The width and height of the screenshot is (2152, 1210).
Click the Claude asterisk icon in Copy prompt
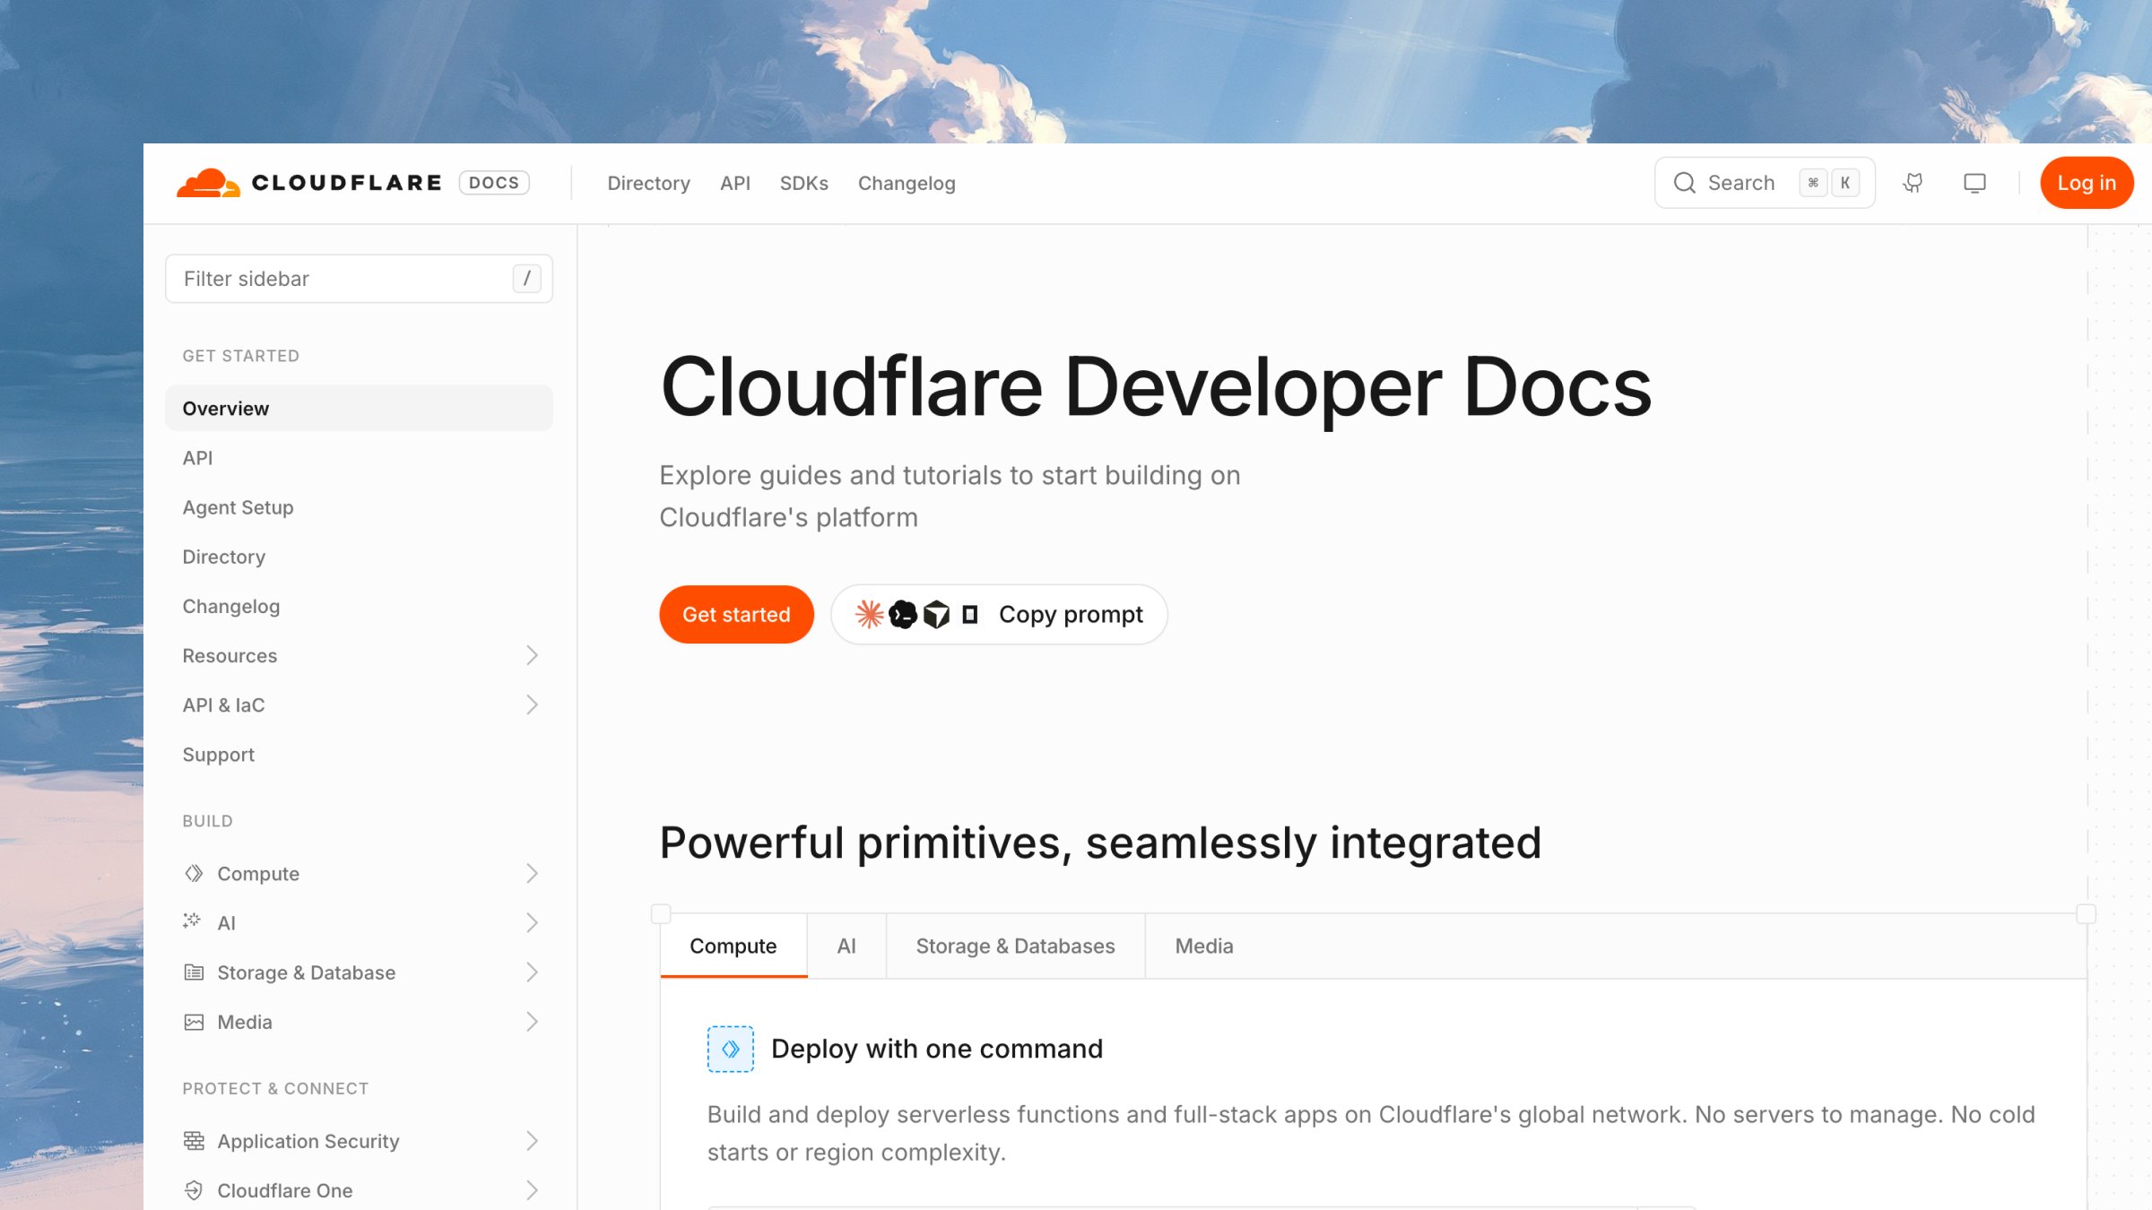click(869, 614)
